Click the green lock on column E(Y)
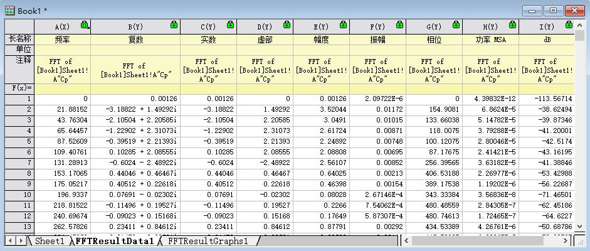590x251 pixels. [343, 25]
